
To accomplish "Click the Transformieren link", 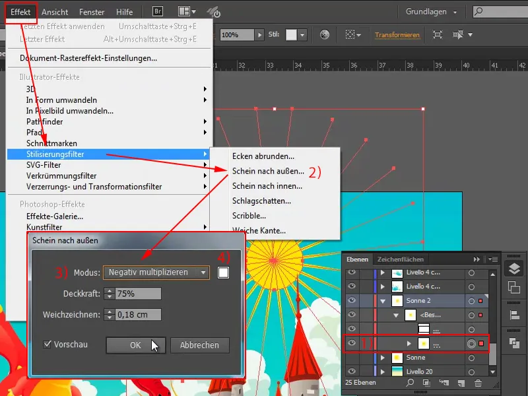I will point(397,35).
